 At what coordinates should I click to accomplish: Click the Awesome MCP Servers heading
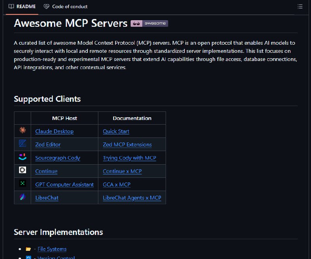pos(71,23)
